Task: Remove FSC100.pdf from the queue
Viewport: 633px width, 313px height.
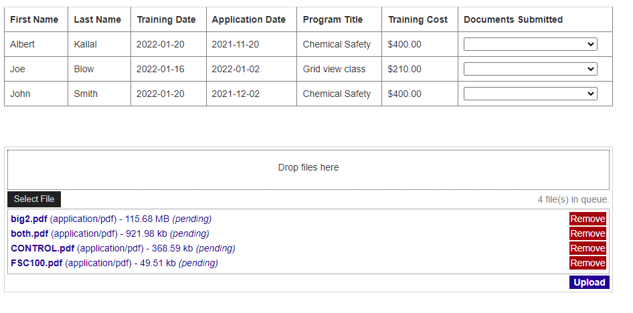Action: click(x=587, y=263)
